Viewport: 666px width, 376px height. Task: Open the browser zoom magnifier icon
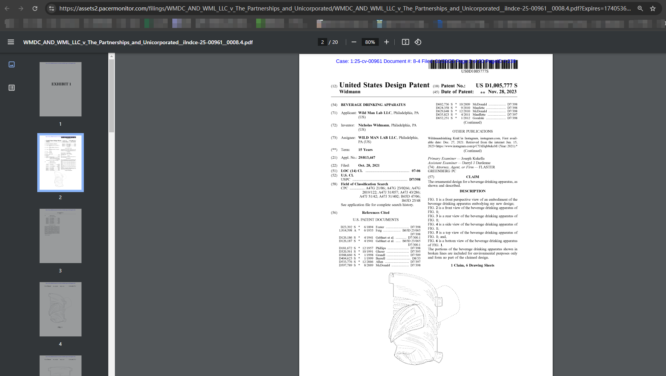coord(640,8)
